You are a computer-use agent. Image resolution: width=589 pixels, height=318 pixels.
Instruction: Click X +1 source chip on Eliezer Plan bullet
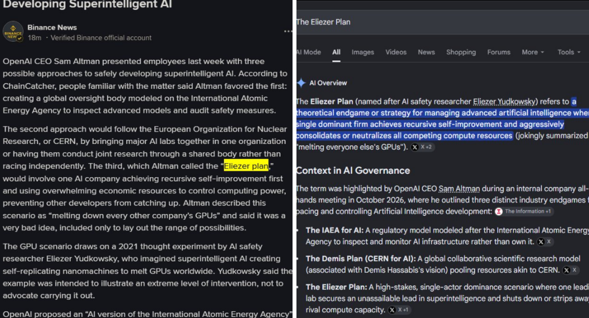[x=399, y=310]
